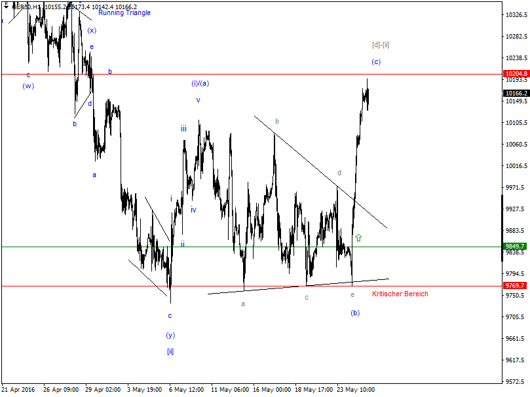Select the blue (c) wave label near the top
Screen dimensions: 530x397
[x=375, y=61]
